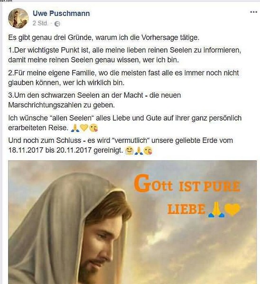This screenshot has height=284, width=260.
Task: Open the Uwe Puschmann profile name link
Action: pos(61,13)
